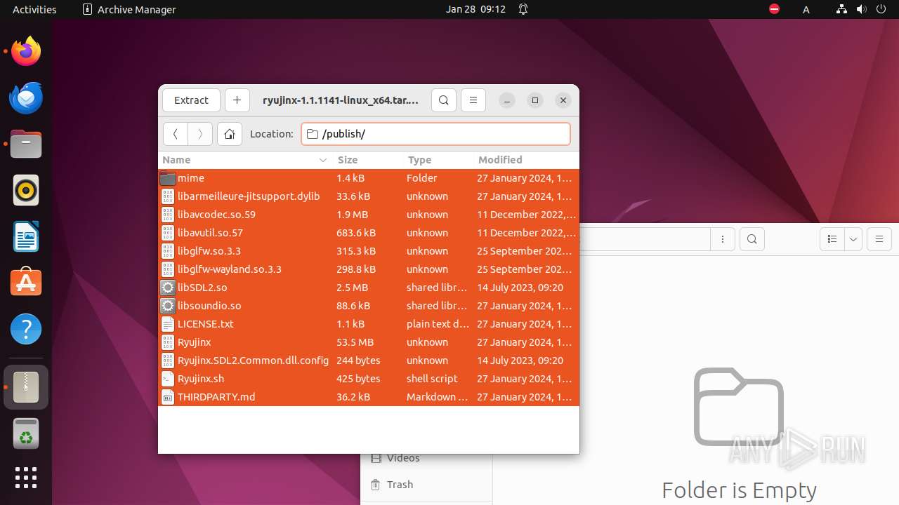Show Applications grid

pos(26,478)
